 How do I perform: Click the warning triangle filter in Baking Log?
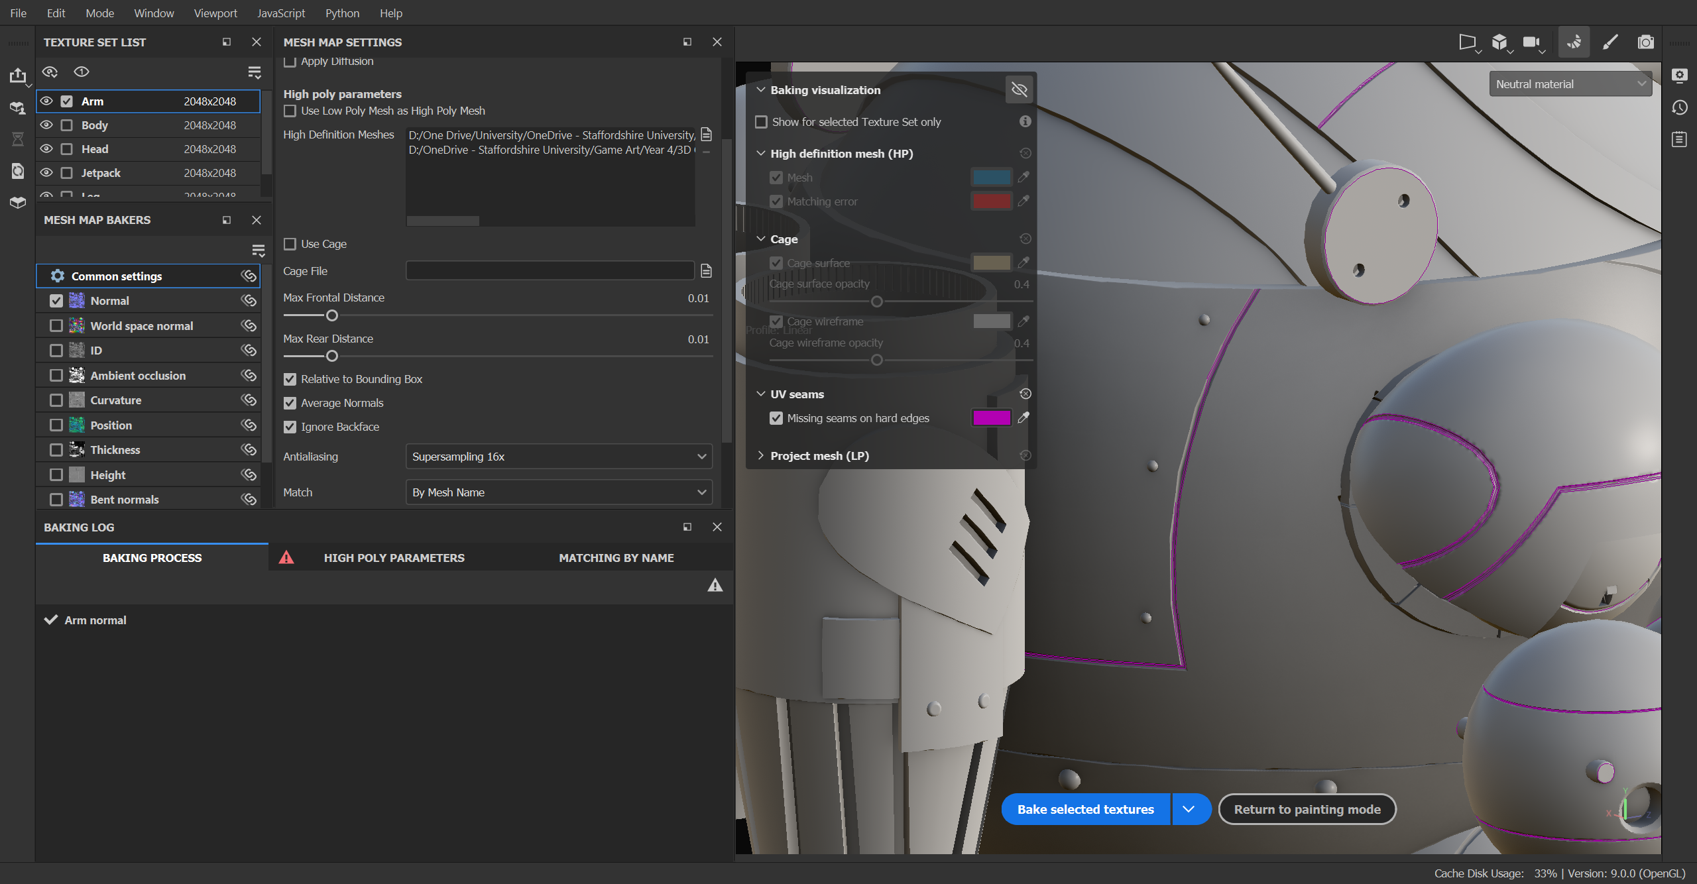point(715,584)
